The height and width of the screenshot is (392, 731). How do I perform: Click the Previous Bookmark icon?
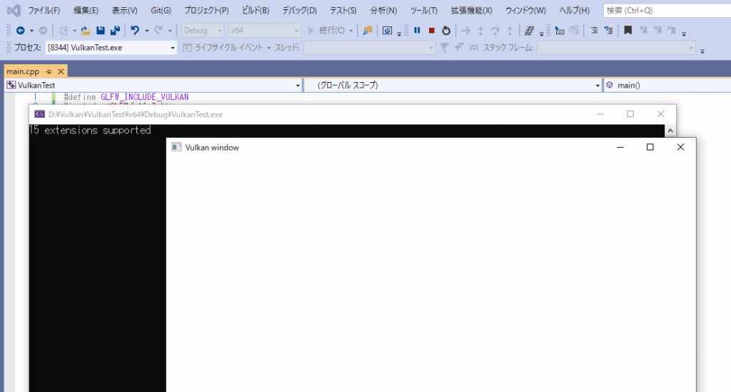[x=643, y=30]
